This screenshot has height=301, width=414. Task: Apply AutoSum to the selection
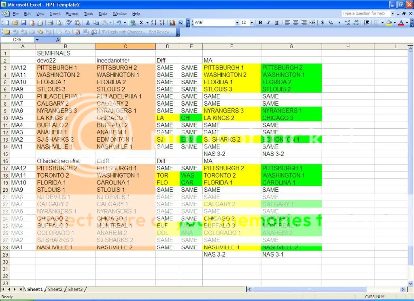pyautogui.click(x=142, y=23)
